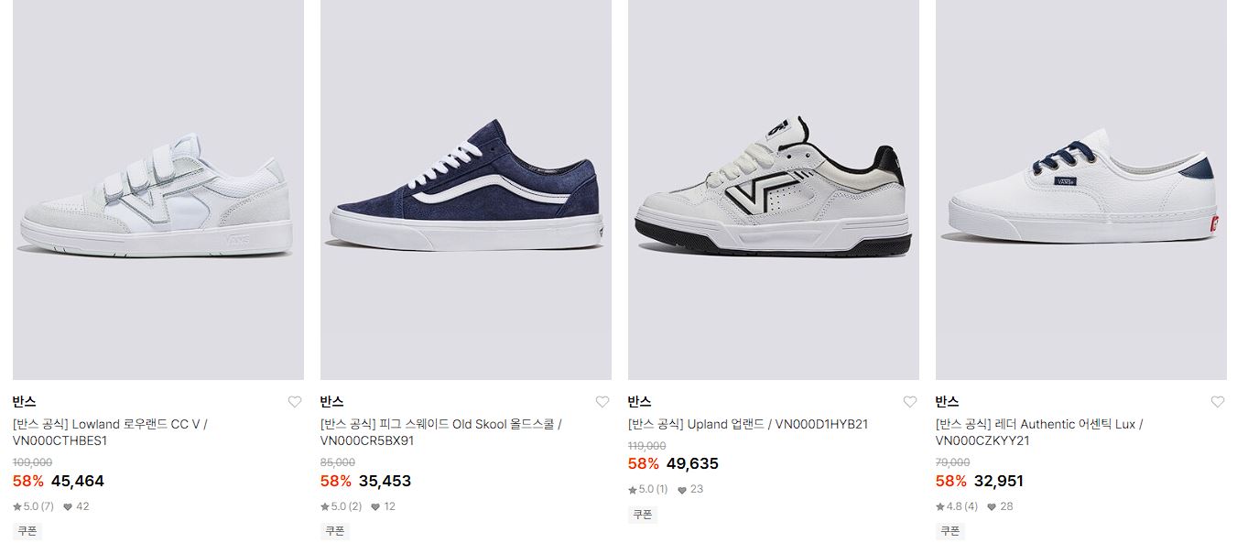Image resolution: width=1237 pixels, height=543 pixels.
Task: Open the white Authentic Lux shoe image
Action: pyautogui.click(x=1081, y=190)
